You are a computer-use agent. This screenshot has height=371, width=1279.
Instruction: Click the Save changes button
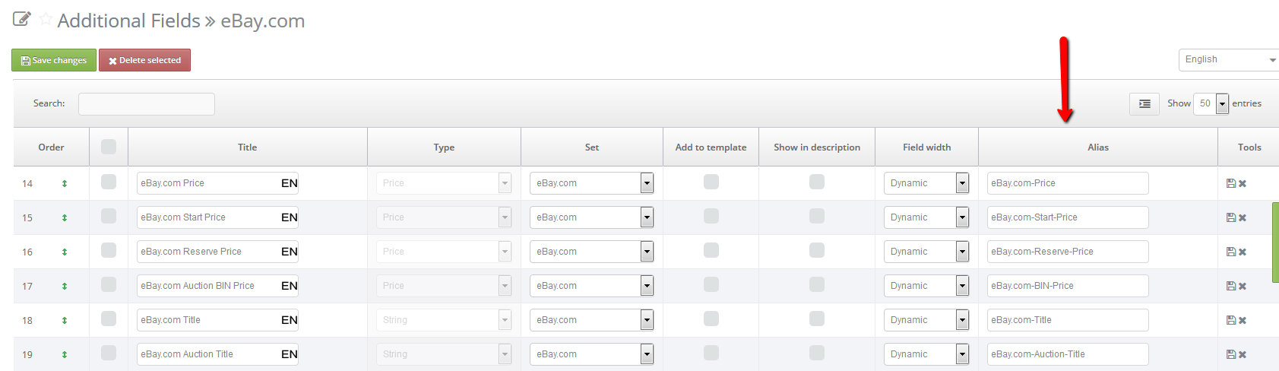(x=54, y=60)
